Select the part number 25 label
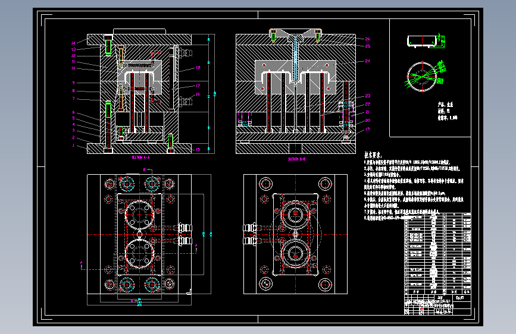Viewport: 516px width, 334px height. 368,46
